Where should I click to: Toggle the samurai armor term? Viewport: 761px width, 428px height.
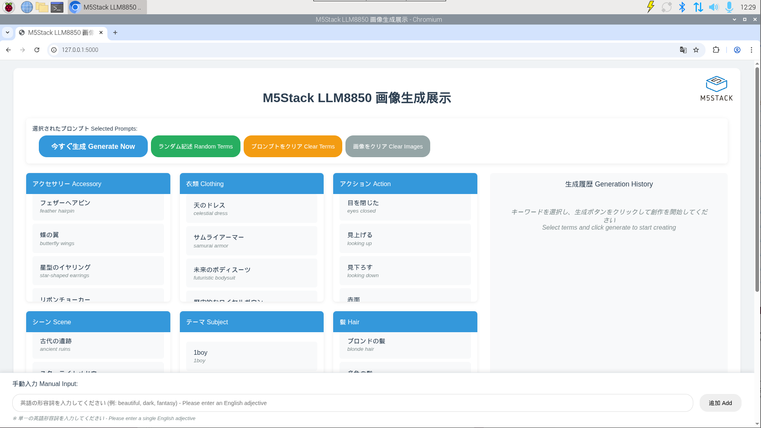pos(252,241)
